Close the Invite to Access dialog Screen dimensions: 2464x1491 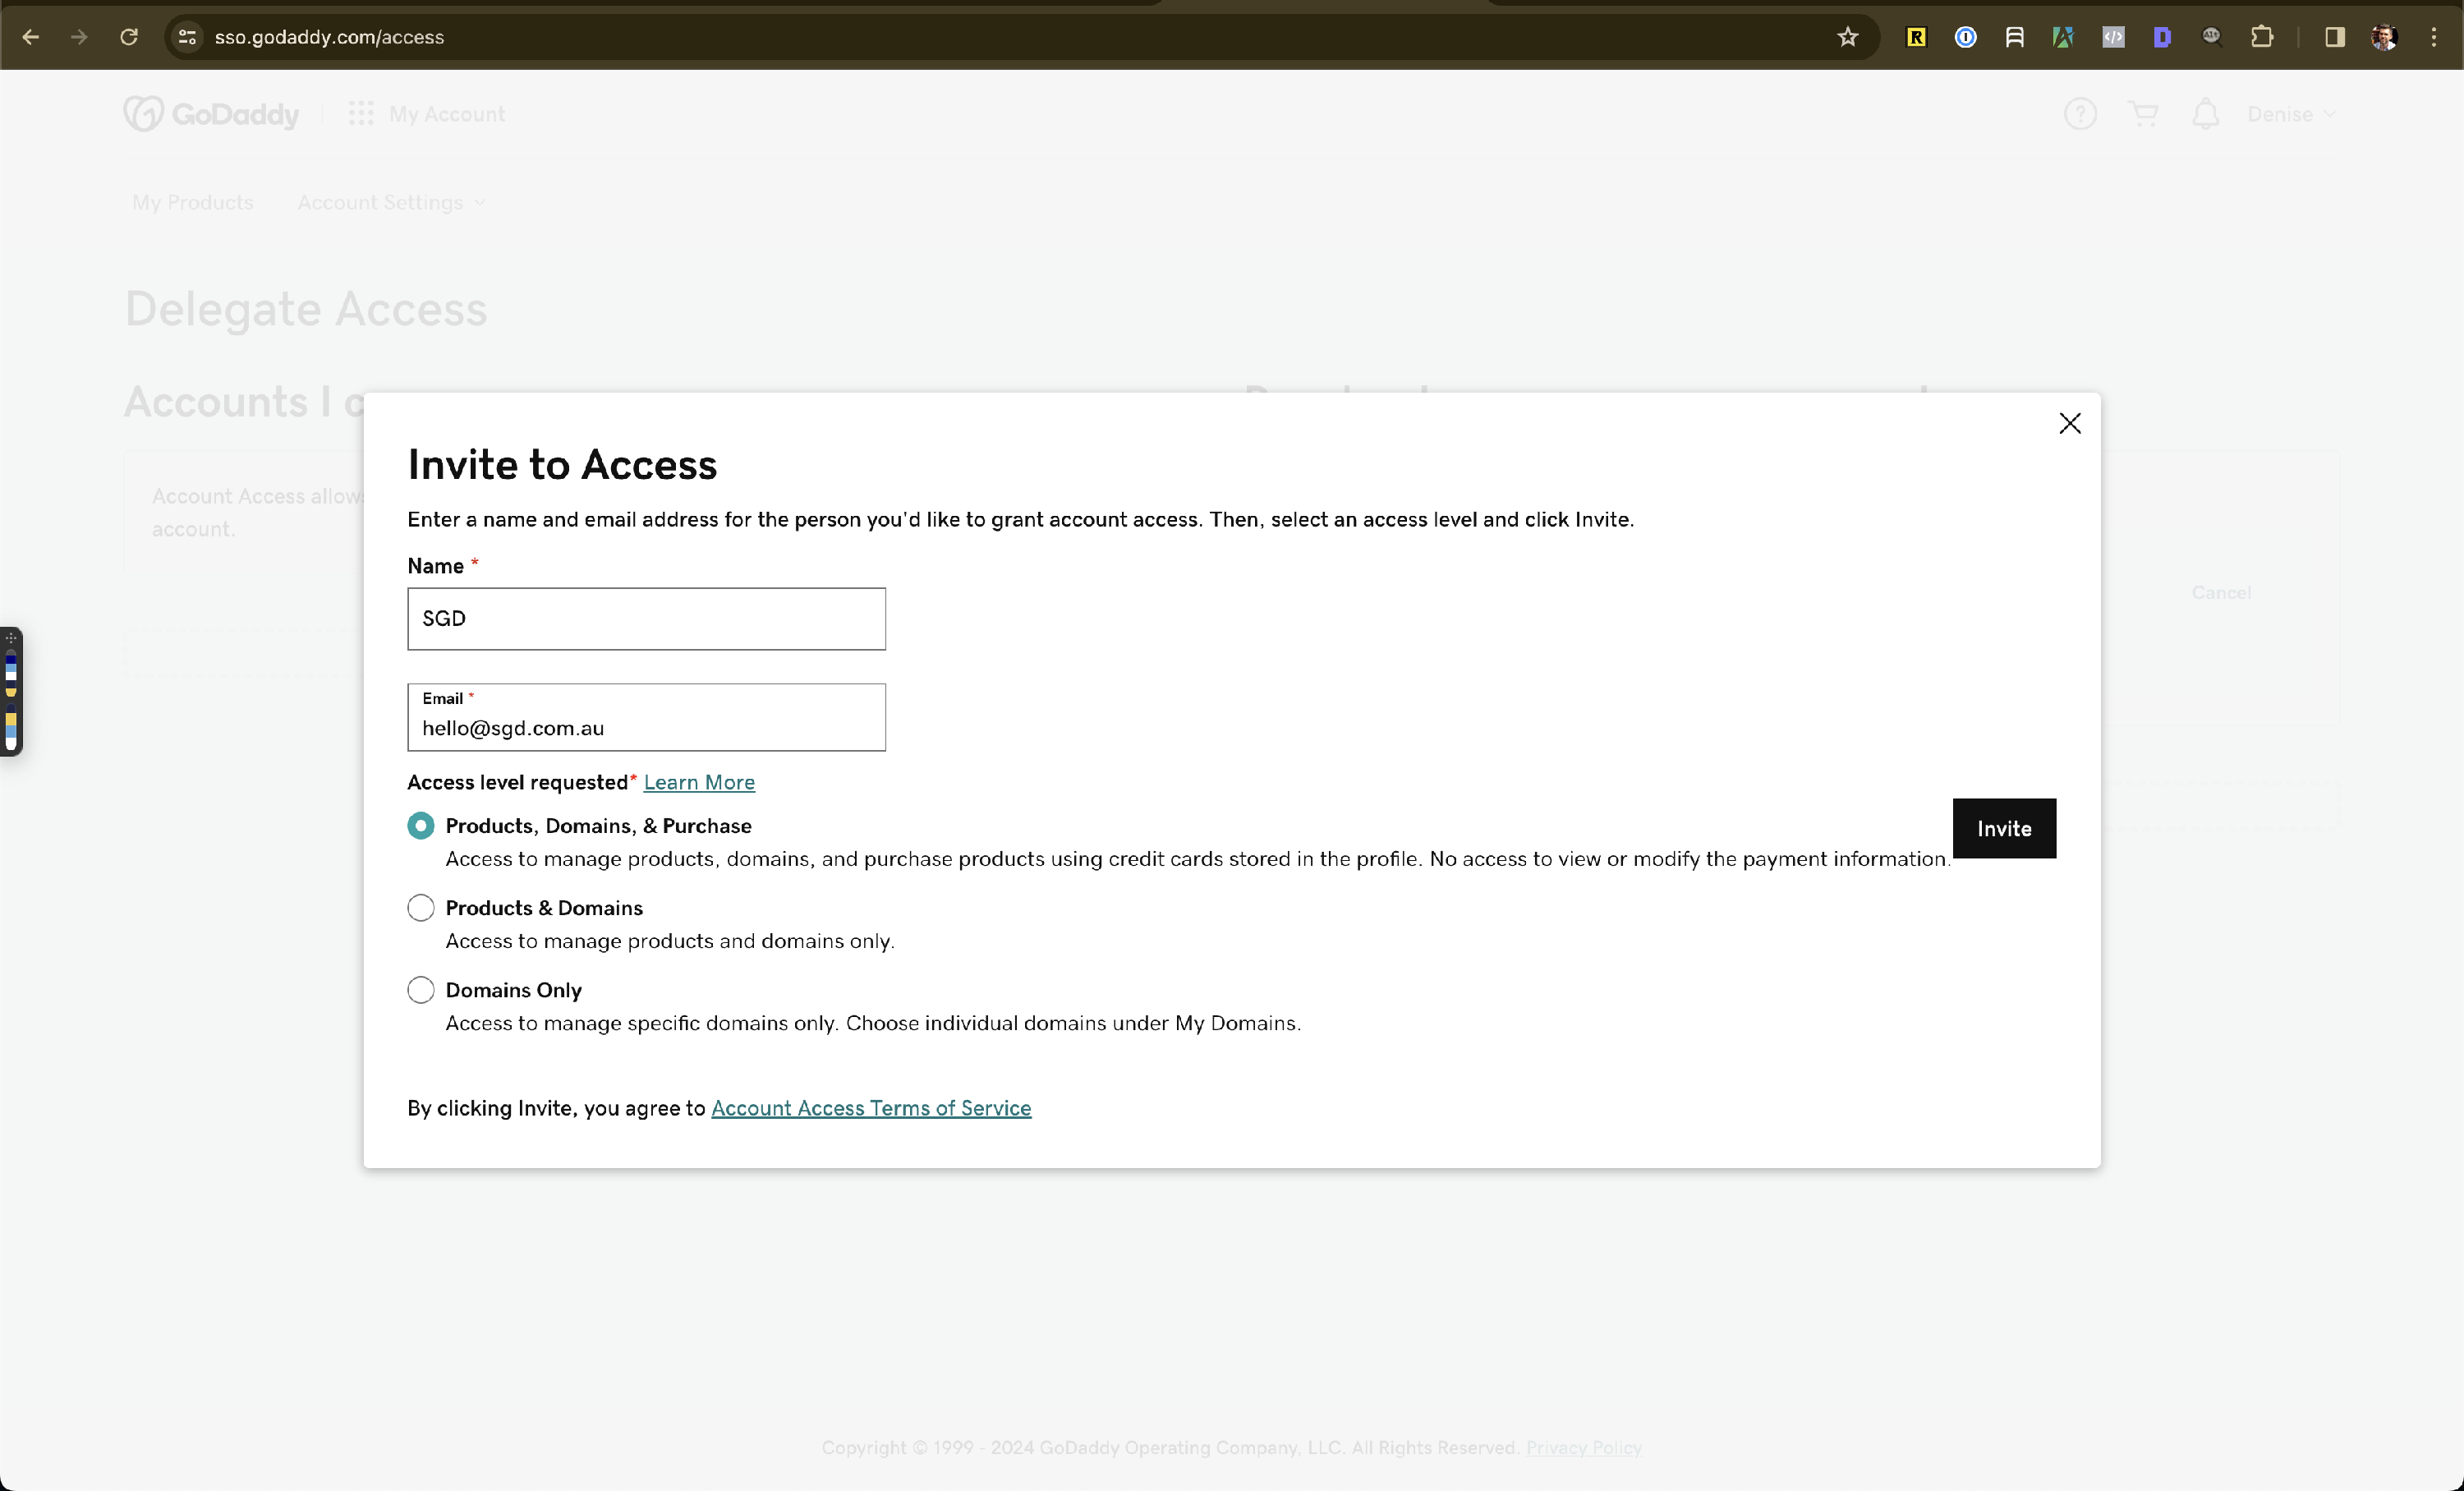(x=2069, y=424)
